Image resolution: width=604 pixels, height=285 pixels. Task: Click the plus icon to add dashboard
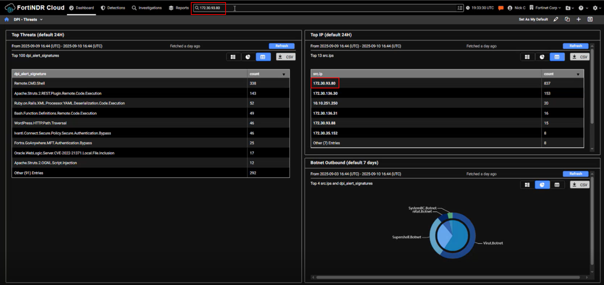pyautogui.click(x=579, y=20)
